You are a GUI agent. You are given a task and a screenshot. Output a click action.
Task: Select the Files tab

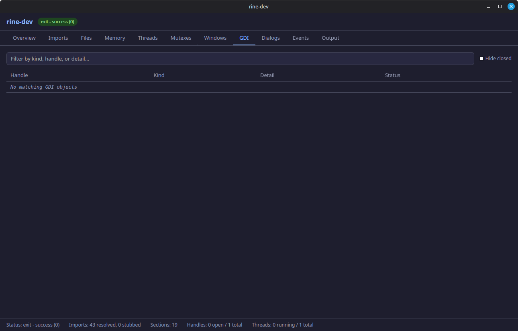coord(86,38)
